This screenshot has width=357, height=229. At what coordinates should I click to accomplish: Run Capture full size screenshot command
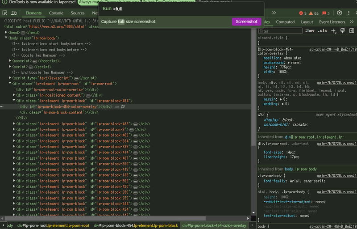(x=182, y=21)
